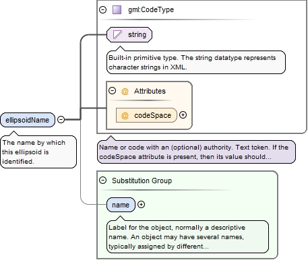
Task: Expand the name element plus button
Action: 141,204
